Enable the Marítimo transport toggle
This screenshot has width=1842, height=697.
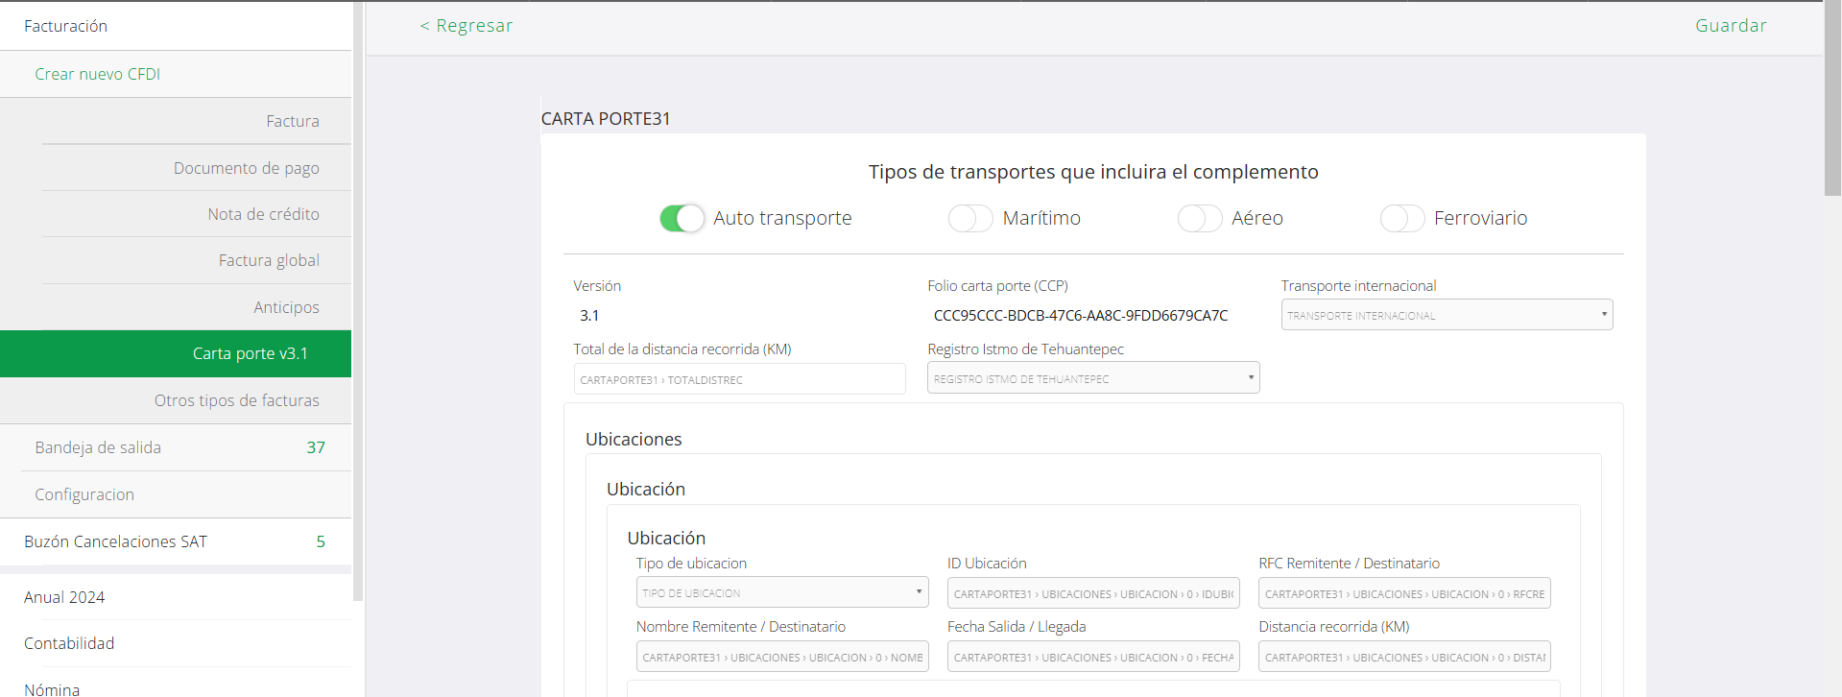pos(969,219)
